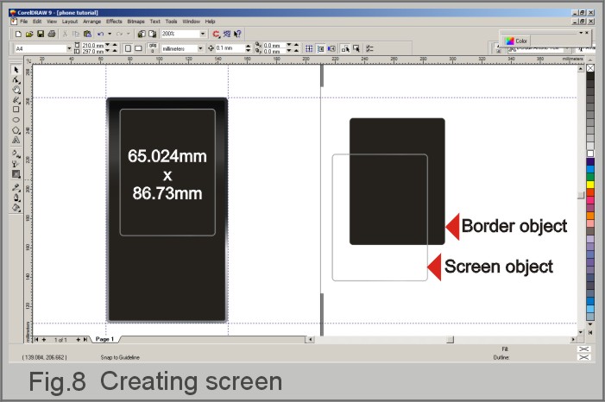The height and width of the screenshot is (402, 605).
Task: Open the Effects menu
Action: pos(114,22)
